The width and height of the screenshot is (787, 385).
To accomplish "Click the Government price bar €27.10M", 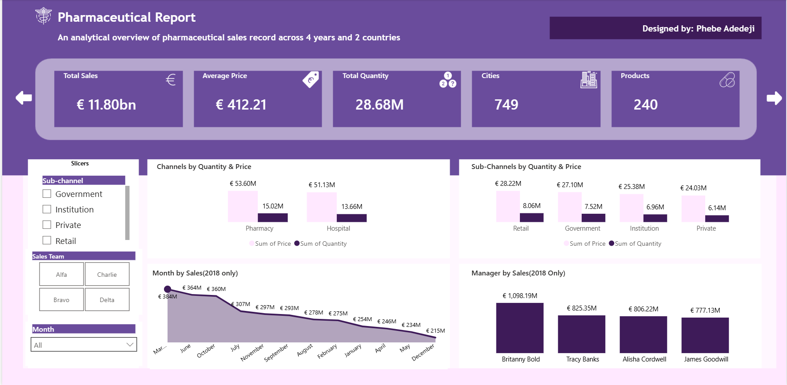I will pyautogui.click(x=570, y=207).
